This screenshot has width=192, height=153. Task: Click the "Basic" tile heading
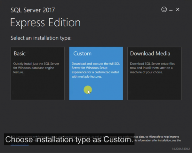20,54
